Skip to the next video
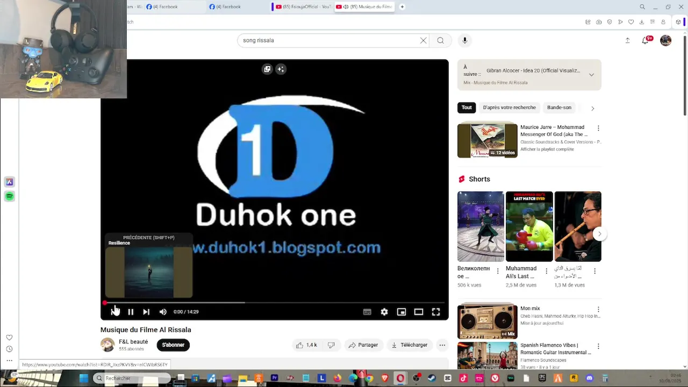This screenshot has width=688, height=387. click(146, 312)
